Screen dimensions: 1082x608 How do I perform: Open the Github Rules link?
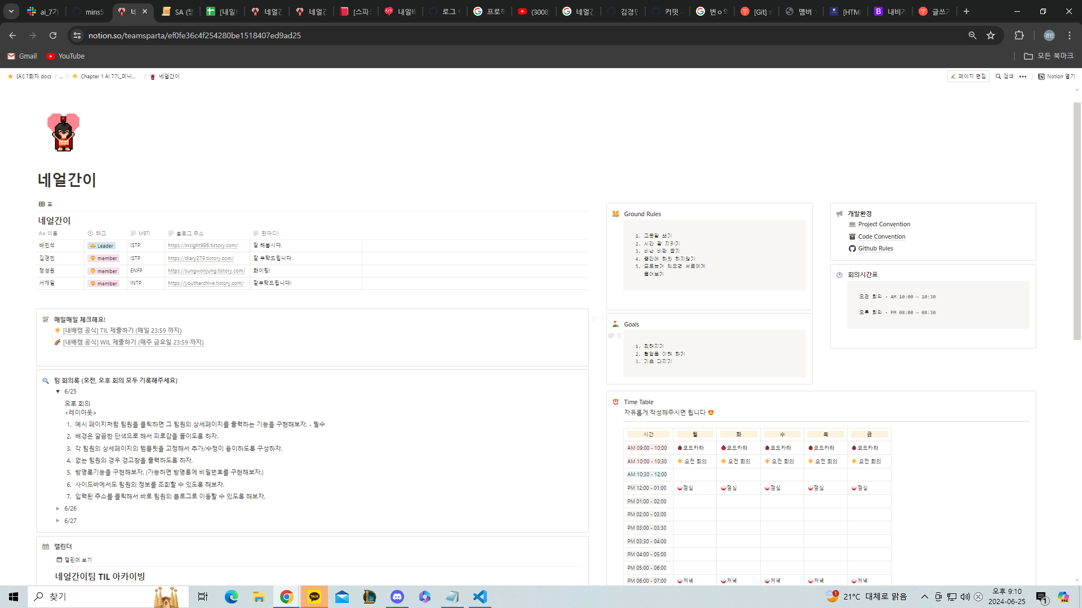(875, 249)
